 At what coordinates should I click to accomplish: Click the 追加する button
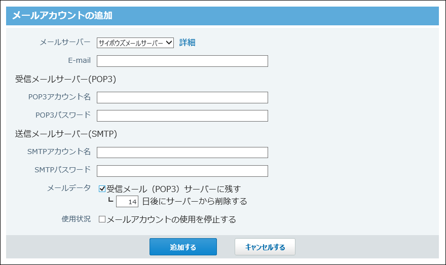tap(183, 247)
